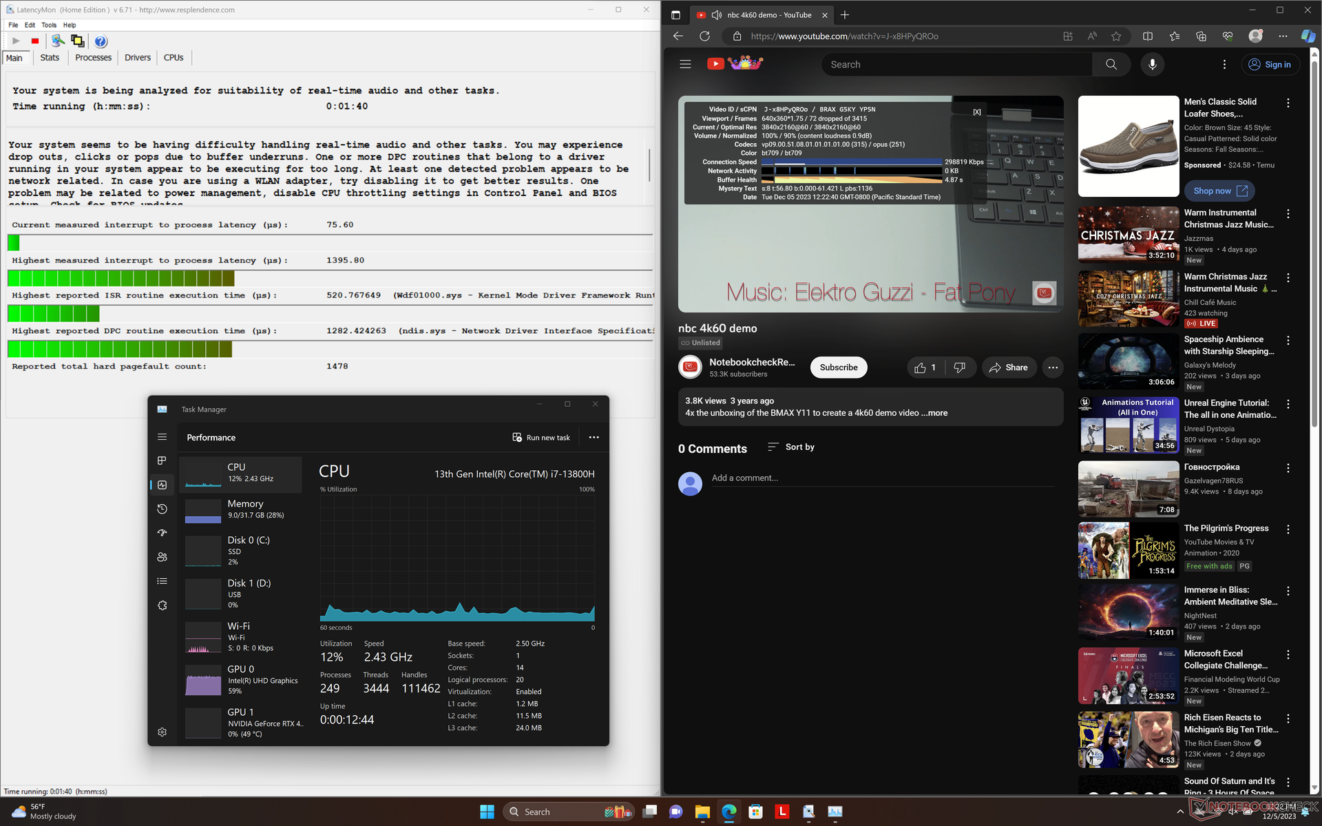This screenshot has width=1322, height=826.
Task: Mute tab audio speaker icon on YouTube tab
Action: click(717, 14)
